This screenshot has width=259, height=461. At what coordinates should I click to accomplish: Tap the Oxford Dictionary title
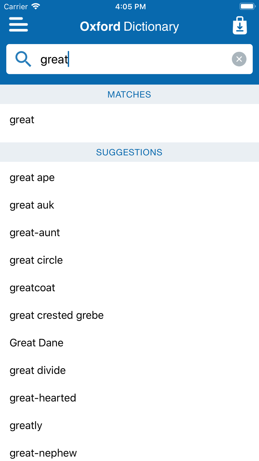129,26
